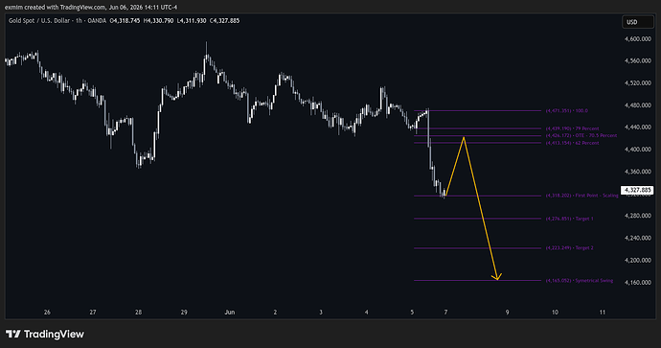Click the USD currency button
This screenshot has height=348, width=661.
click(x=637, y=22)
